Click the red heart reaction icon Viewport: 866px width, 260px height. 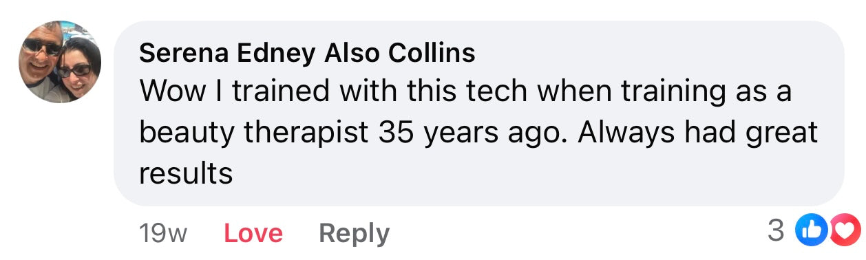pyautogui.click(x=844, y=232)
